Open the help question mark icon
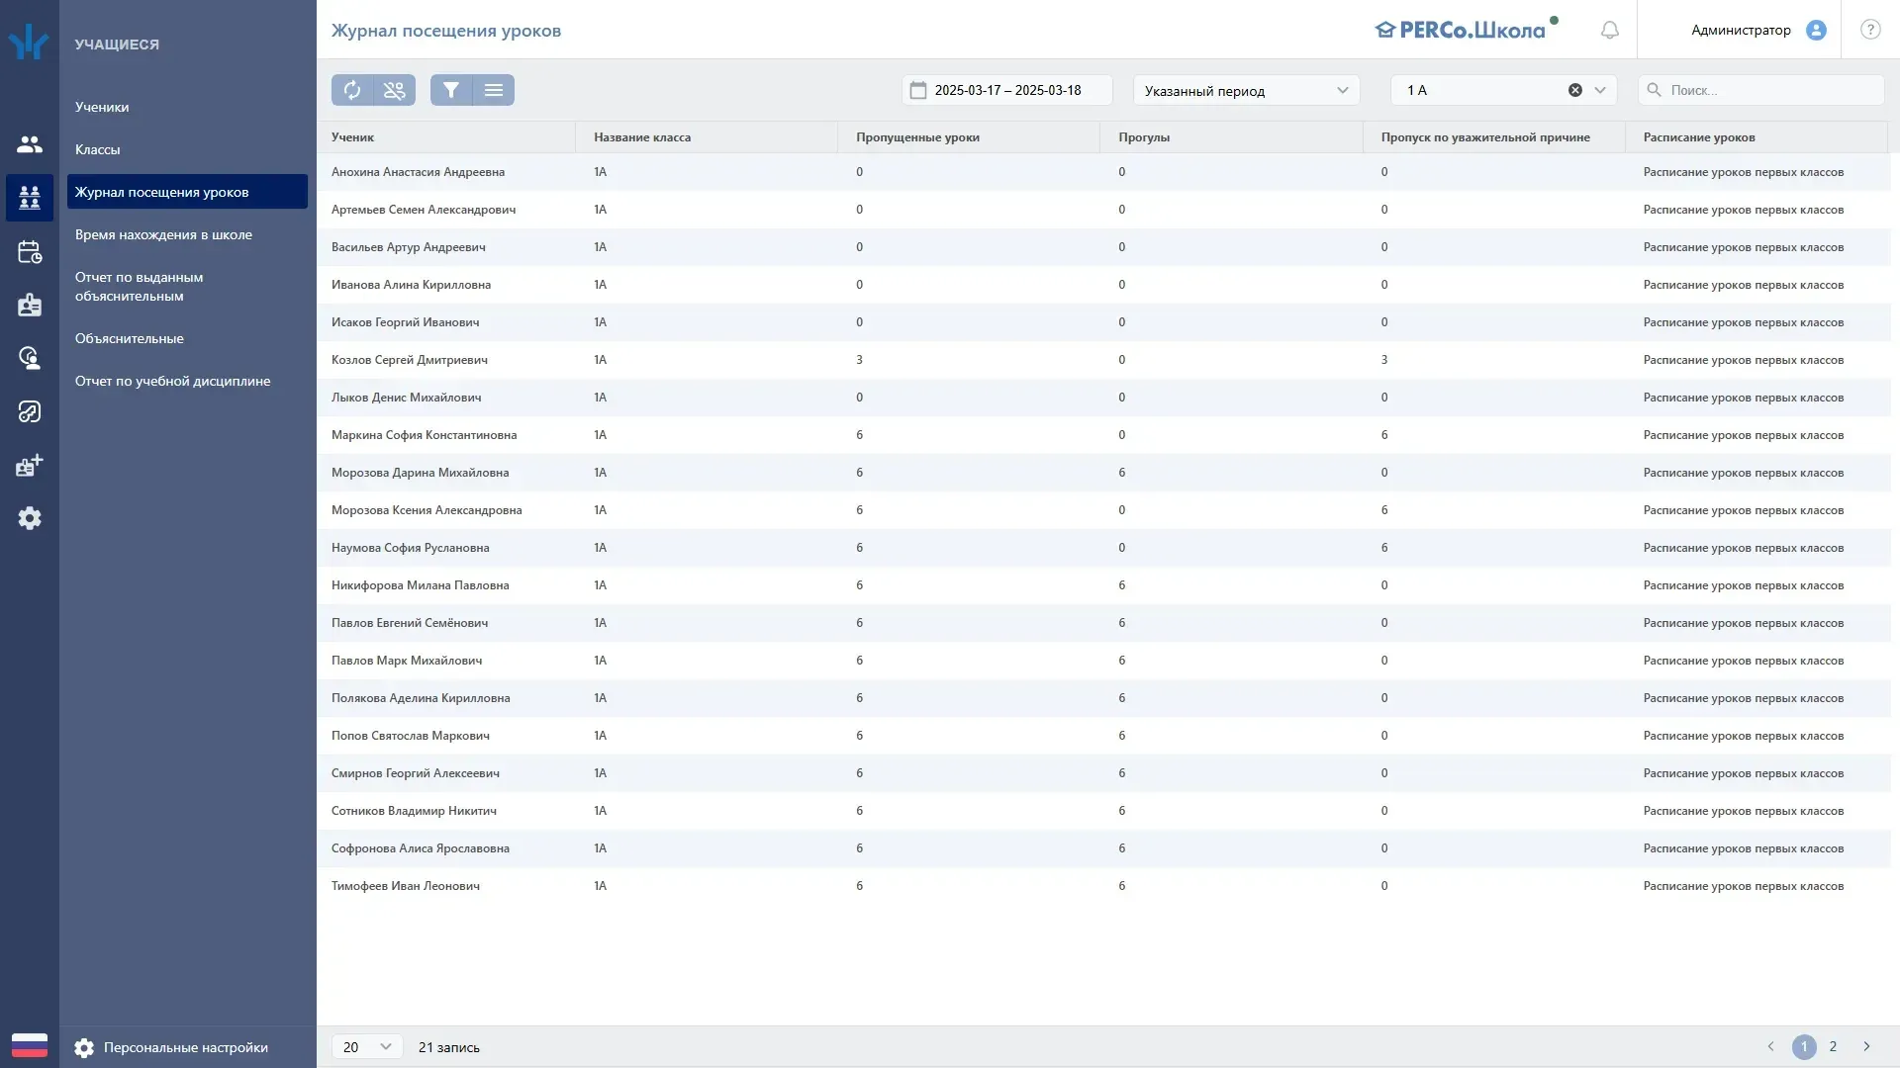Image resolution: width=1900 pixels, height=1068 pixels. (x=1870, y=30)
